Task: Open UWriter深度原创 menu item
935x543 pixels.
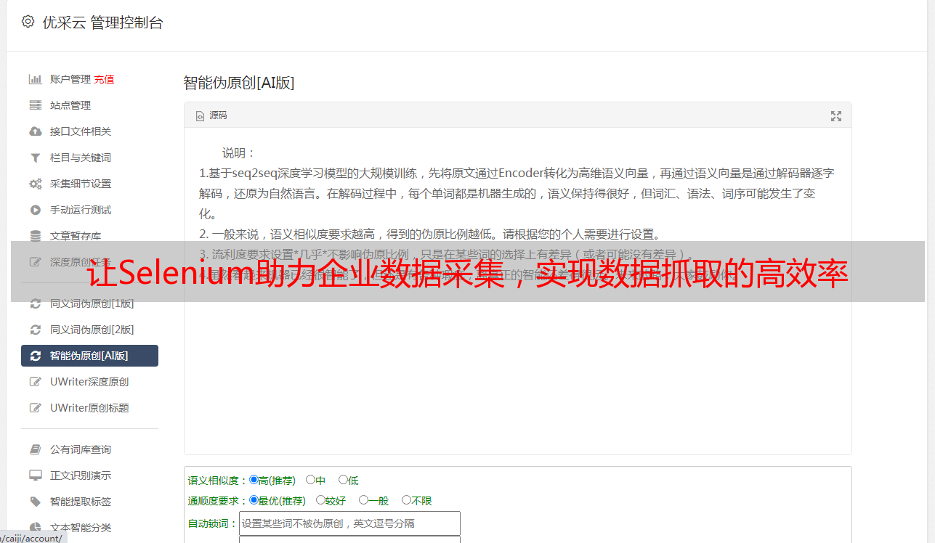Action: (x=89, y=382)
